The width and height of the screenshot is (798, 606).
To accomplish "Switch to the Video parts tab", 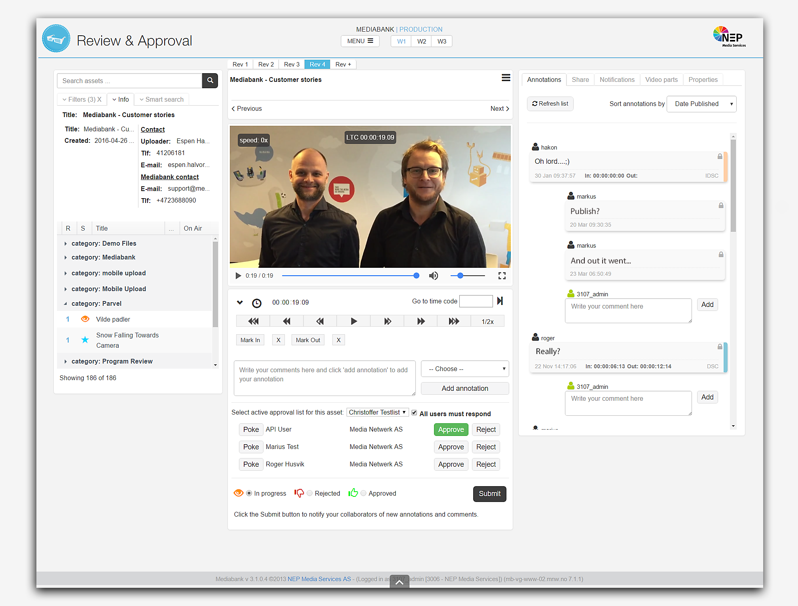I will (x=661, y=80).
